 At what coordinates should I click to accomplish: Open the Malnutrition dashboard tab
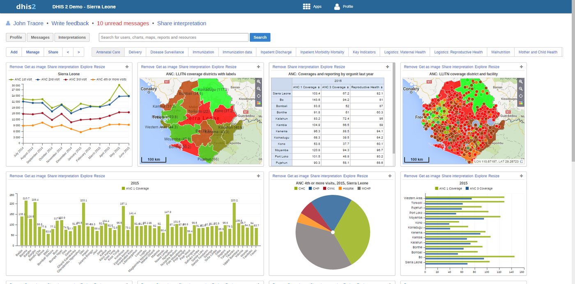coord(501,52)
